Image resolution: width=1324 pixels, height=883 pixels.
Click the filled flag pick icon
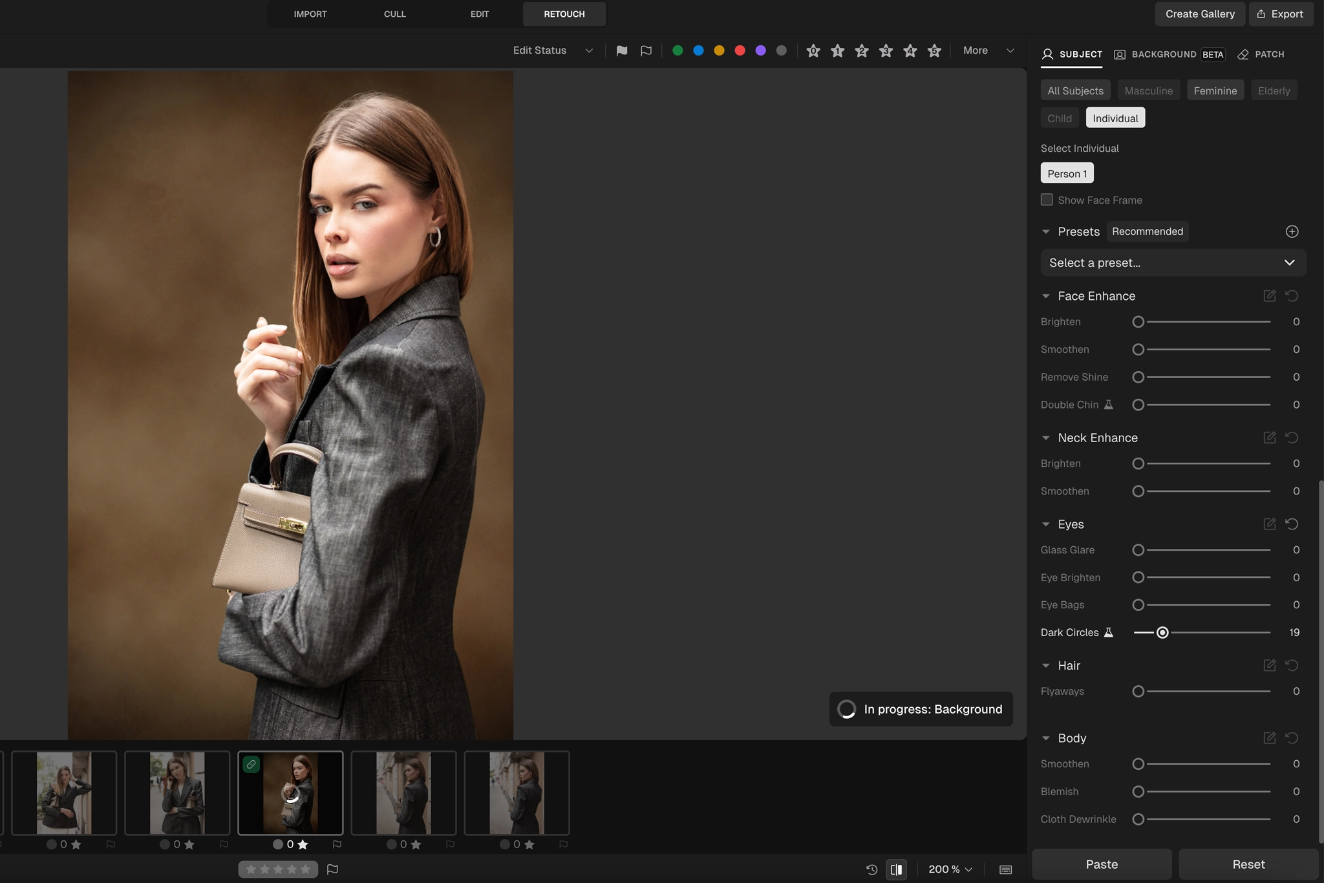[x=621, y=50]
